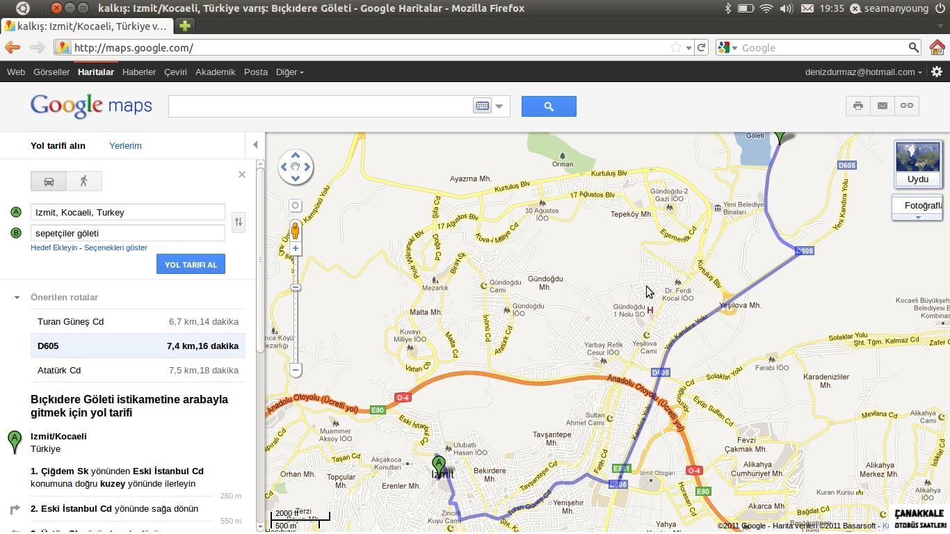Click the start field Izmit, Kocaeli, Turkey
This screenshot has width=950, height=534.
click(128, 212)
